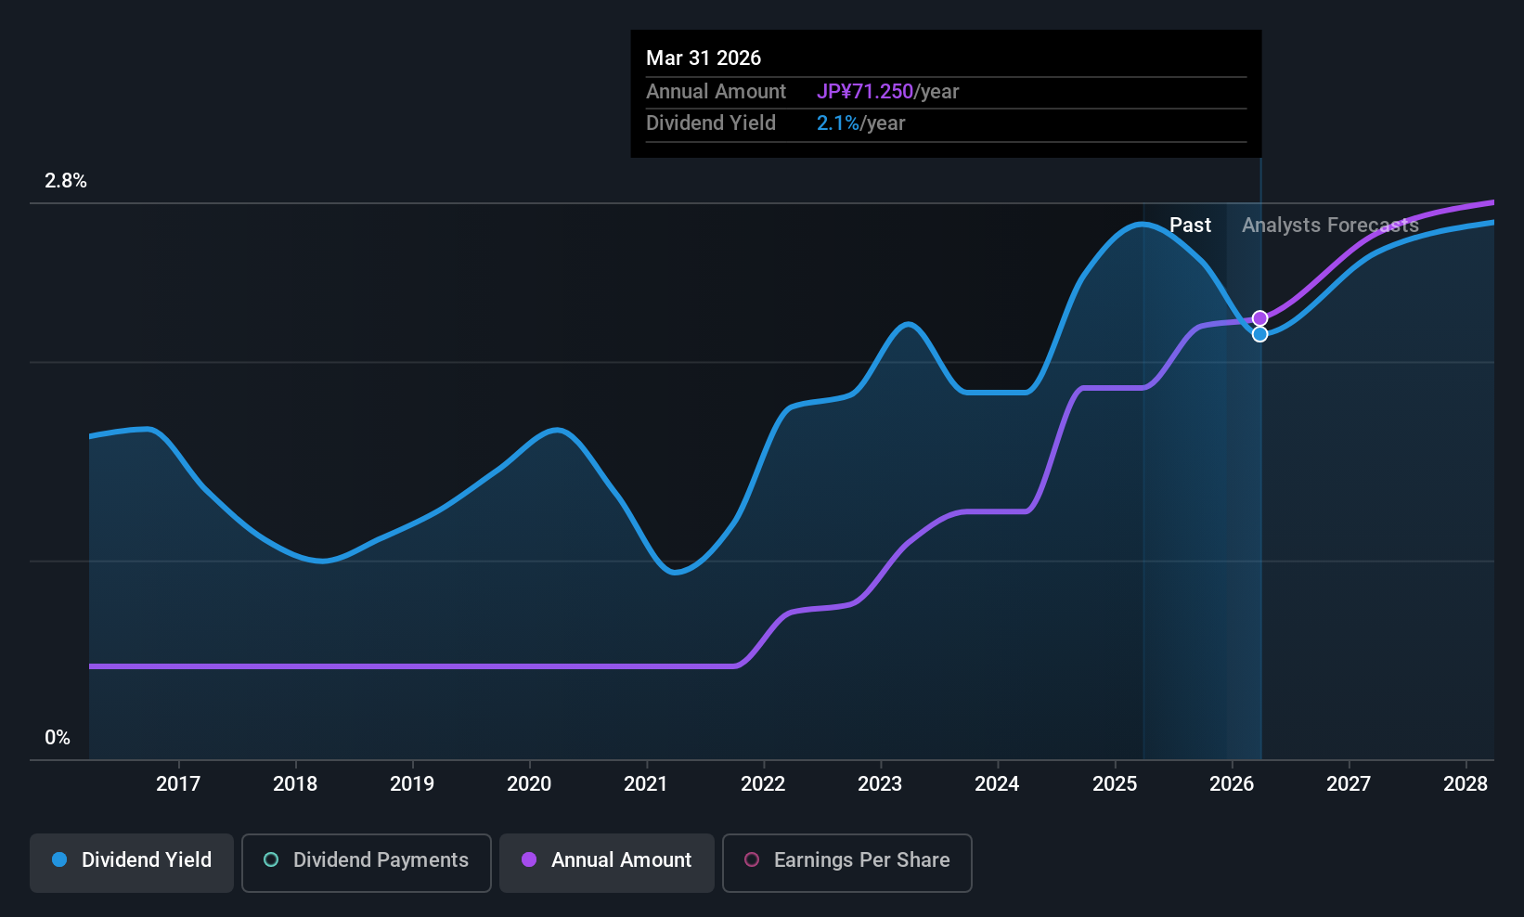Viewport: 1524px width, 917px height.
Task: Click the teal ring icon beside Dividend Payments
Action: pyautogui.click(x=271, y=860)
